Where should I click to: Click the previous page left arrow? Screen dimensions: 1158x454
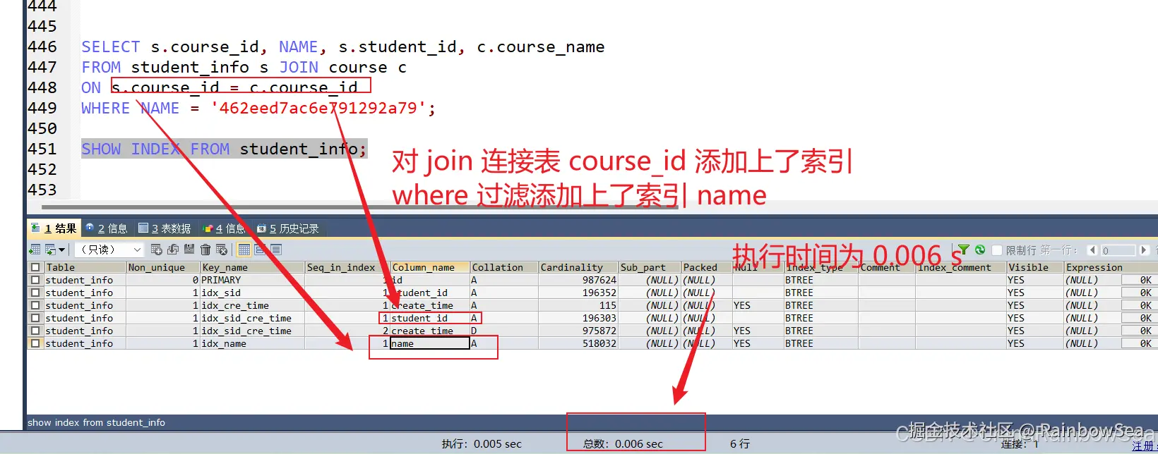[x=1092, y=250]
